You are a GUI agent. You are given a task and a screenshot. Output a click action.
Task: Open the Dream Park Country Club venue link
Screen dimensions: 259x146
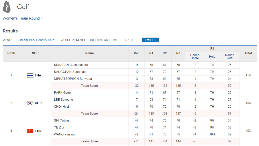click(37, 40)
